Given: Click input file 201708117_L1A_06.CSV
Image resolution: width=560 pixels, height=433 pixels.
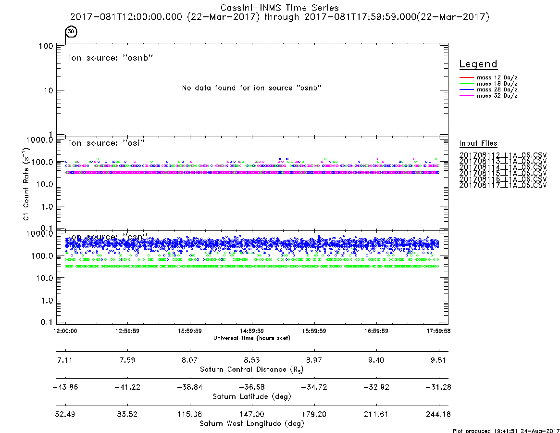Looking at the screenshot, I should click(x=503, y=185).
